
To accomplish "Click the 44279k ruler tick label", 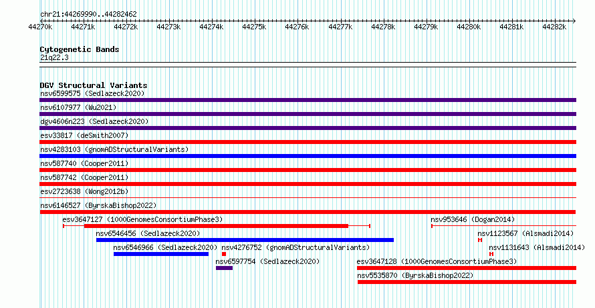I will click(426, 27).
